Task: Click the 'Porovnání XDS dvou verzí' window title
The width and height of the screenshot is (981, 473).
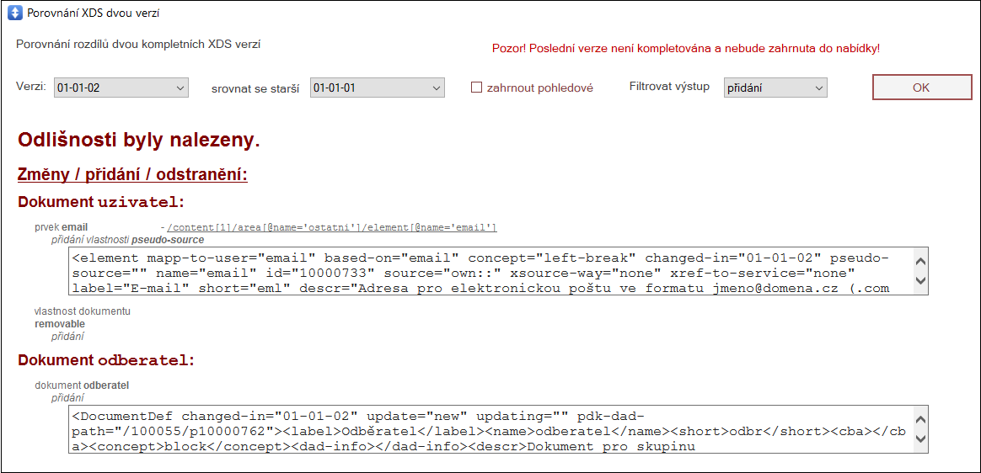Action: coord(94,13)
